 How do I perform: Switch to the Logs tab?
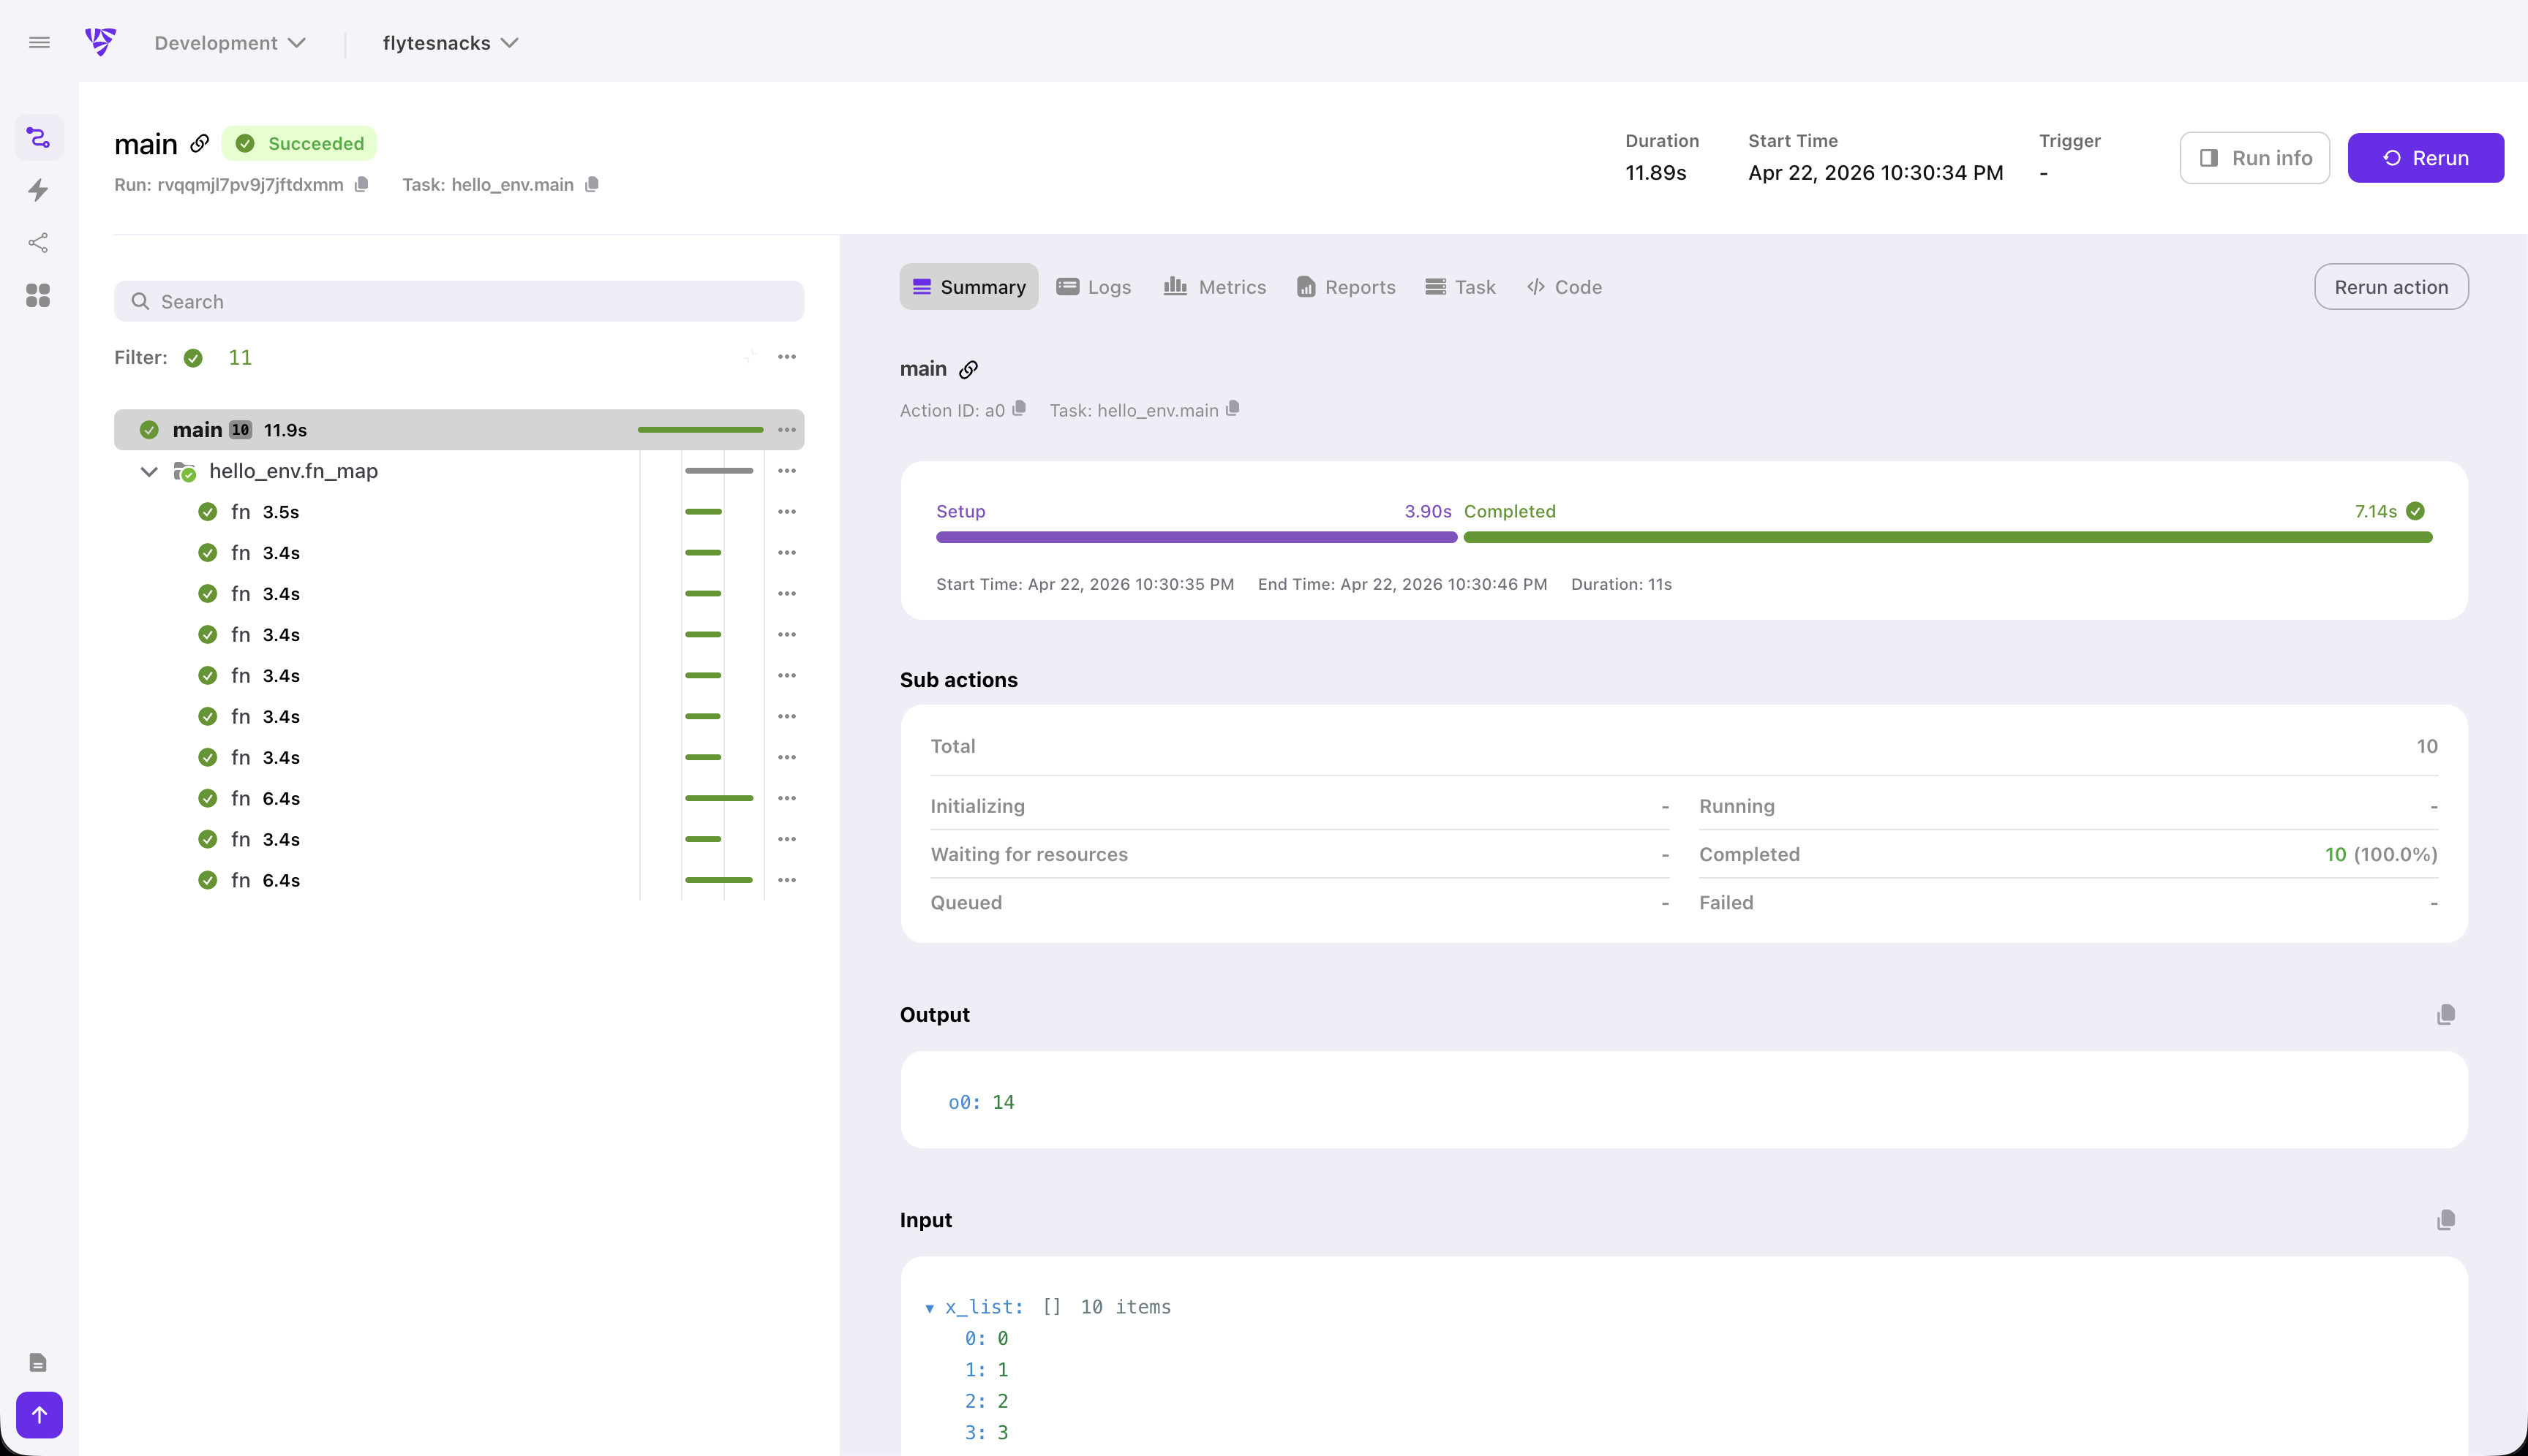click(x=1094, y=287)
